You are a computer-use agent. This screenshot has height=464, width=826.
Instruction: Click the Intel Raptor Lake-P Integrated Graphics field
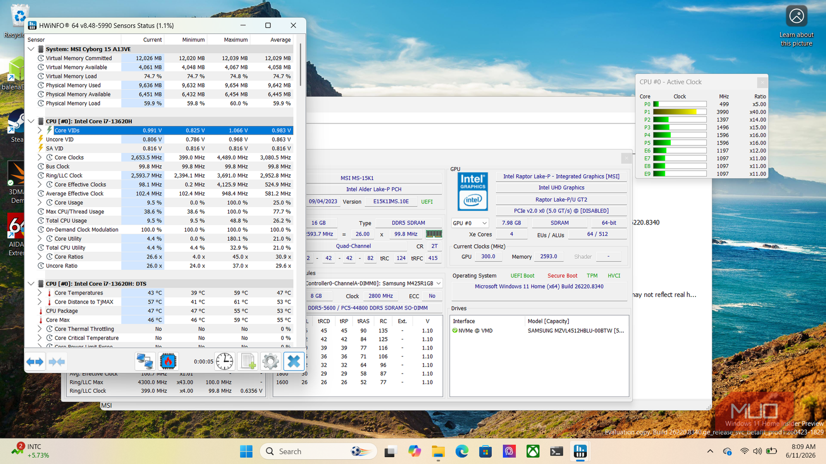click(561, 176)
